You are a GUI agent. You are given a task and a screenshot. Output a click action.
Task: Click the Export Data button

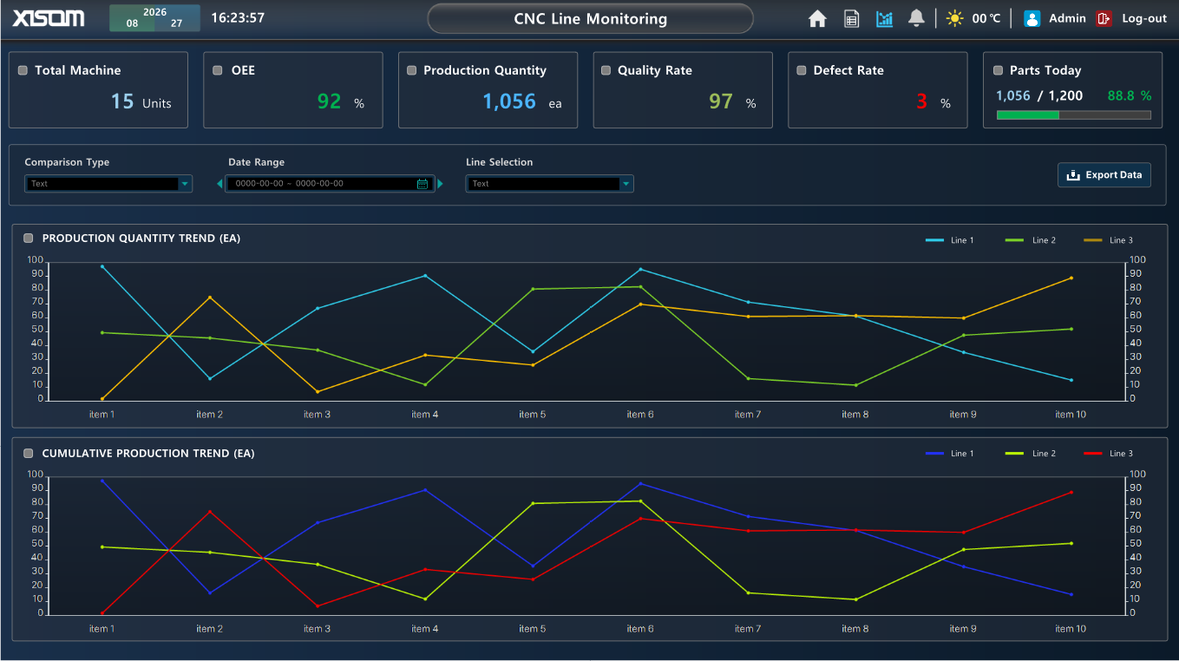click(x=1104, y=175)
